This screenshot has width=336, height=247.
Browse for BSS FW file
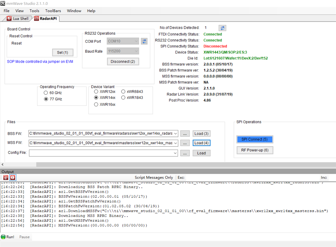(185, 134)
